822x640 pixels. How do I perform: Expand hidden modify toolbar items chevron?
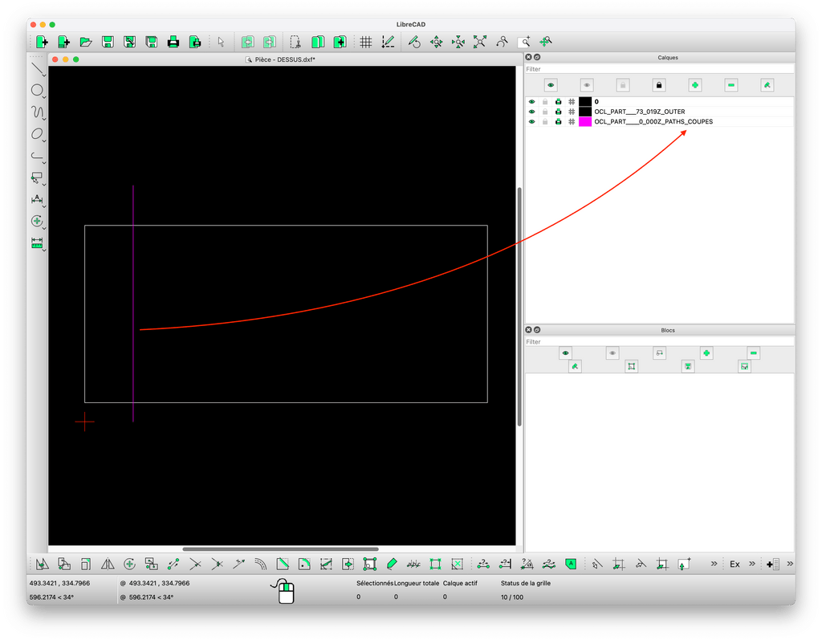pos(714,564)
